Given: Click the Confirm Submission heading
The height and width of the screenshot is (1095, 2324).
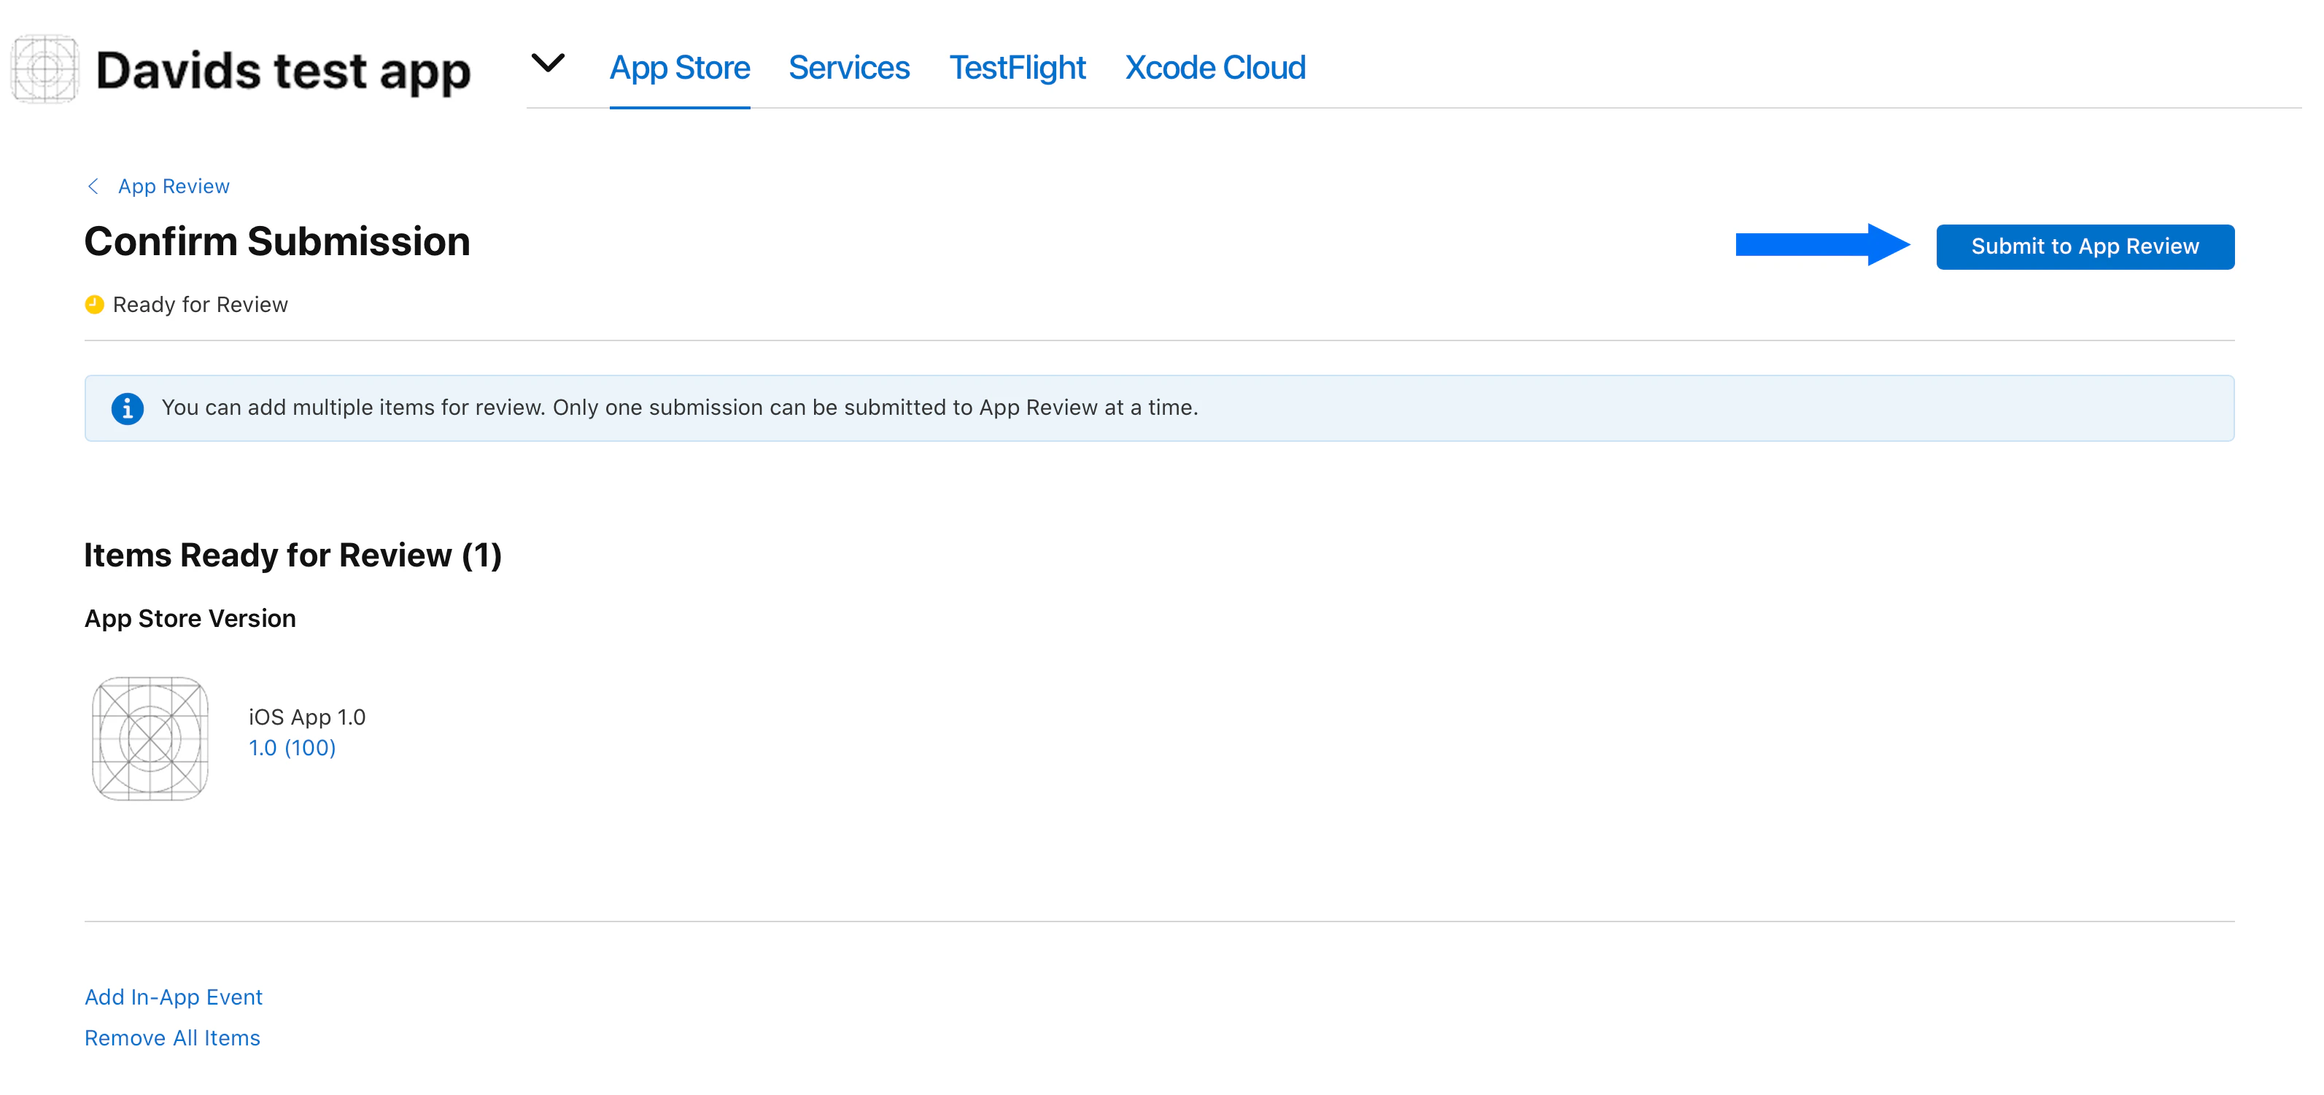Looking at the screenshot, I should coord(277,242).
